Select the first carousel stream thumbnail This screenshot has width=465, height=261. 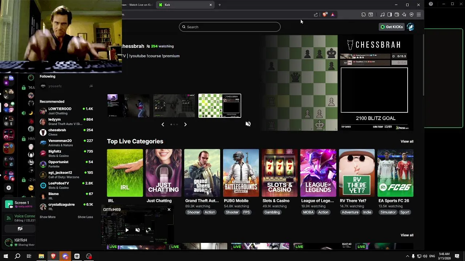tap(128, 106)
